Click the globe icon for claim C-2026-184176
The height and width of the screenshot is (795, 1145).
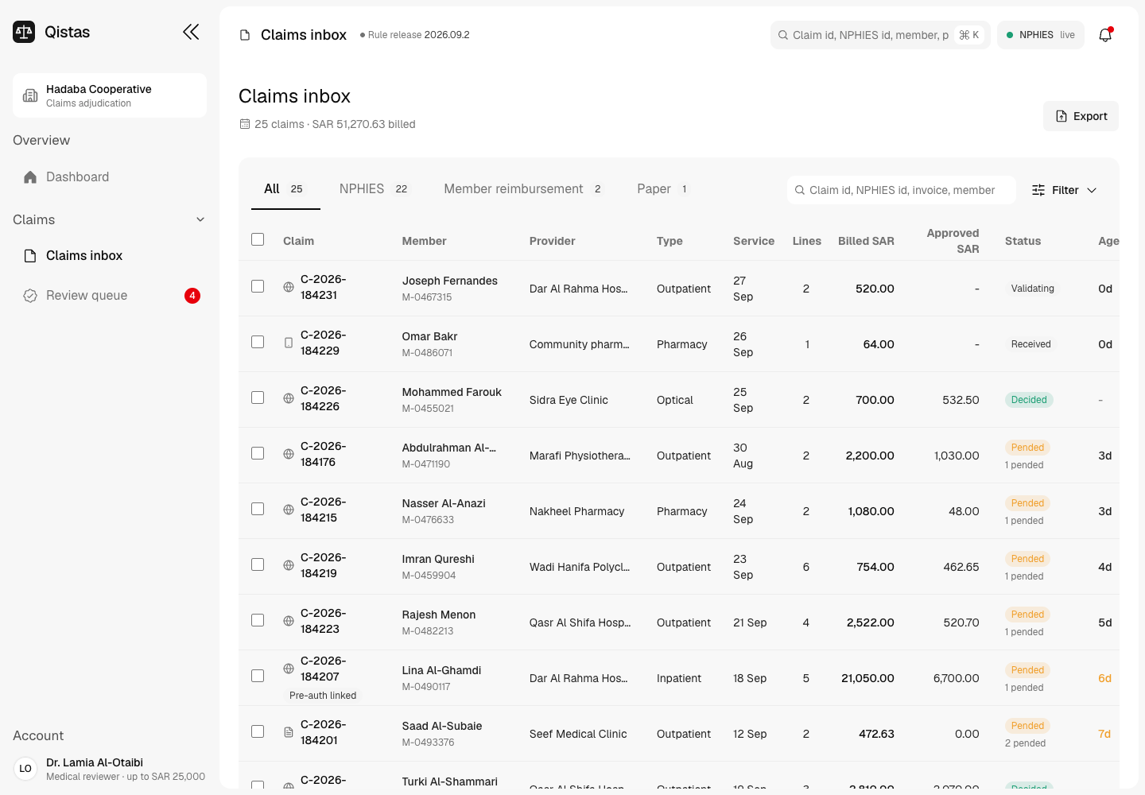click(289, 454)
